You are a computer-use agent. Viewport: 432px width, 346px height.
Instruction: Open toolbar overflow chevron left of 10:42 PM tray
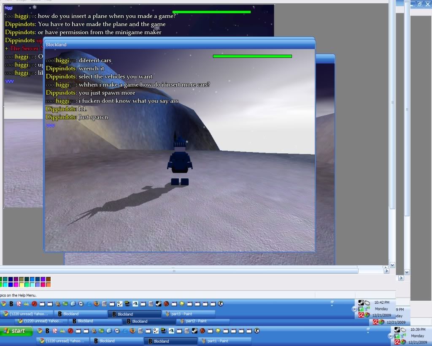tap(332, 303)
